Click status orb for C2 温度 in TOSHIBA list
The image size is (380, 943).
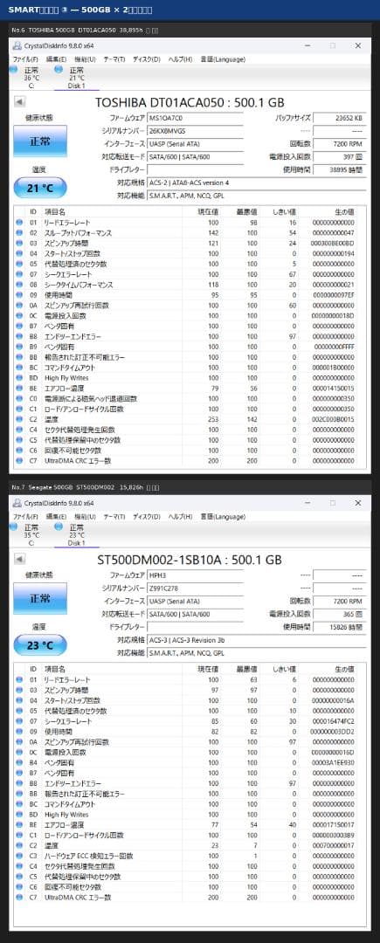coord(19,420)
